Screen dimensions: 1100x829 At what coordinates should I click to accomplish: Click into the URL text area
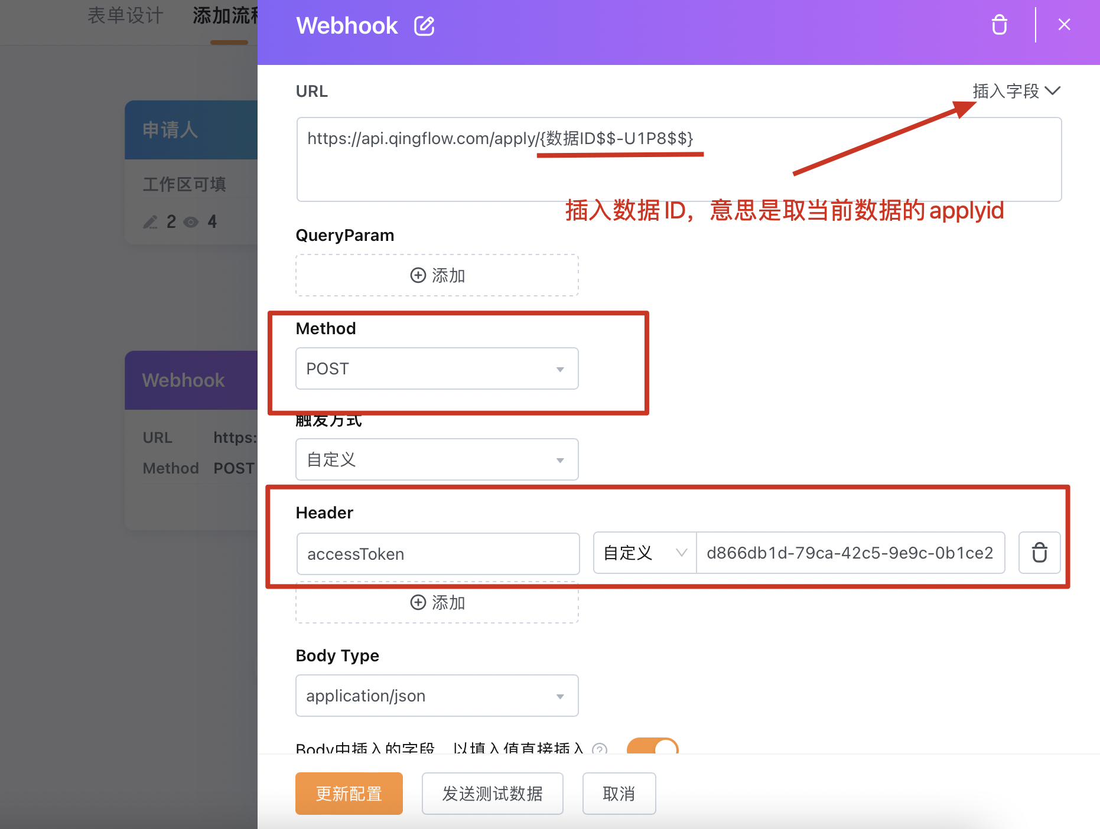(x=679, y=159)
